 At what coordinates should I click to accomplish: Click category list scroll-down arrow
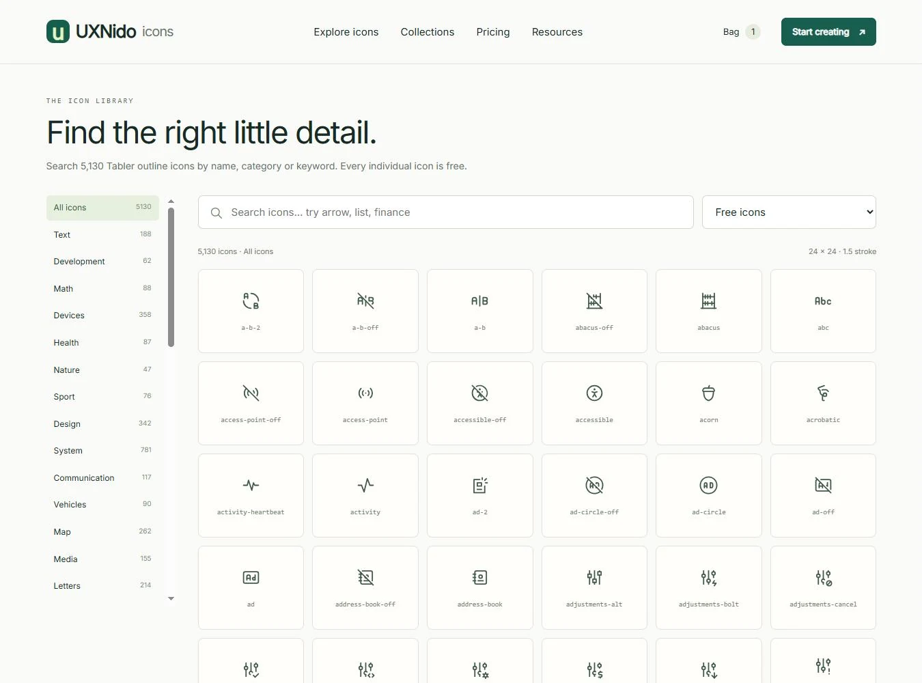[171, 599]
